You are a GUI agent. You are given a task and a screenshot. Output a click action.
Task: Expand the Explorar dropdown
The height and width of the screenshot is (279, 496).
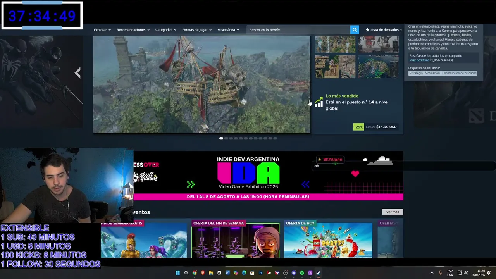point(102,30)
